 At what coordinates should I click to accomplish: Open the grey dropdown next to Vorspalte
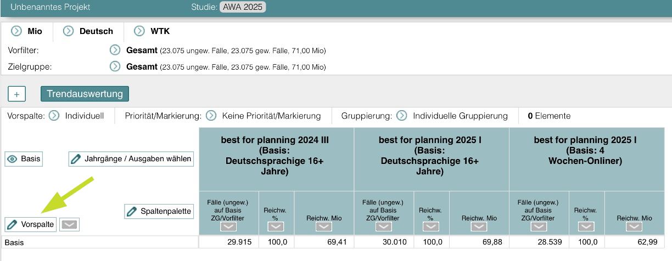click(69, 224)
